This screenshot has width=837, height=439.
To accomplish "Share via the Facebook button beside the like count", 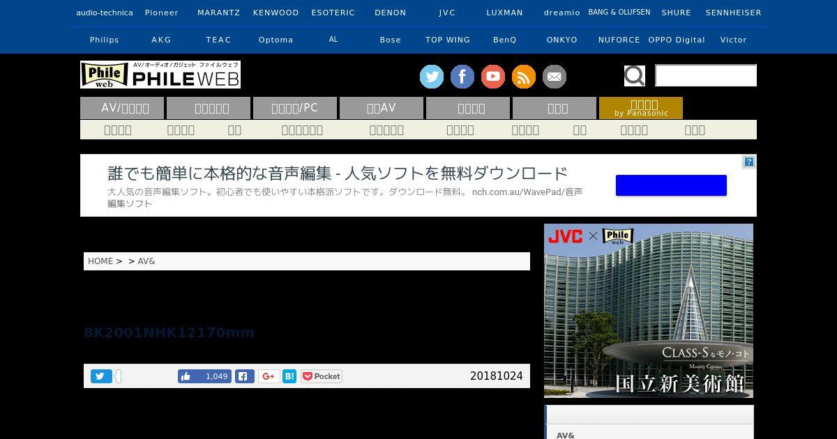I will pos(245,376).
